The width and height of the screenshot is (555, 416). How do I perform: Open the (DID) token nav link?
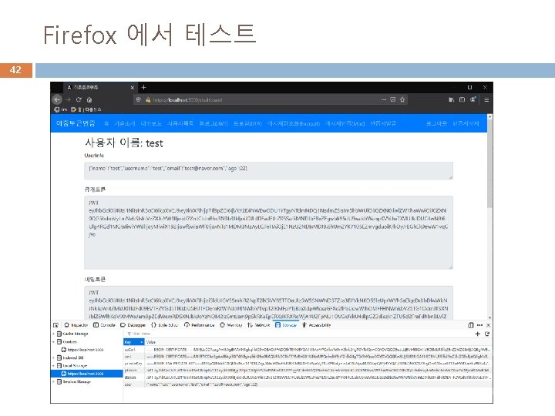247,123
